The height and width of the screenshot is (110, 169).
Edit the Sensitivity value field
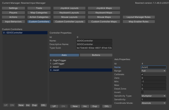[x=154, y=99]
